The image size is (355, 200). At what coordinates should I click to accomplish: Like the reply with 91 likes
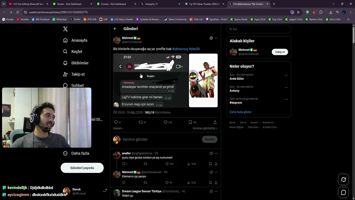coord(167,182)
